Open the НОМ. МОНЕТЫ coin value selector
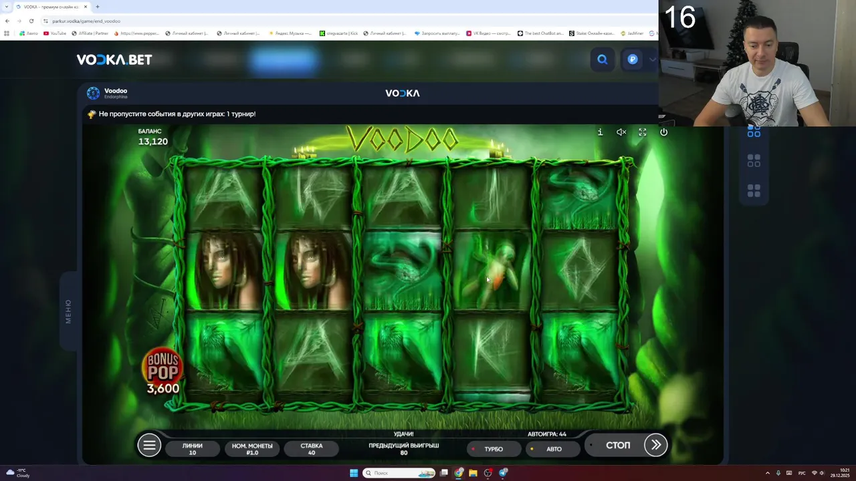 pyautogui.click(x=252, y=449)
